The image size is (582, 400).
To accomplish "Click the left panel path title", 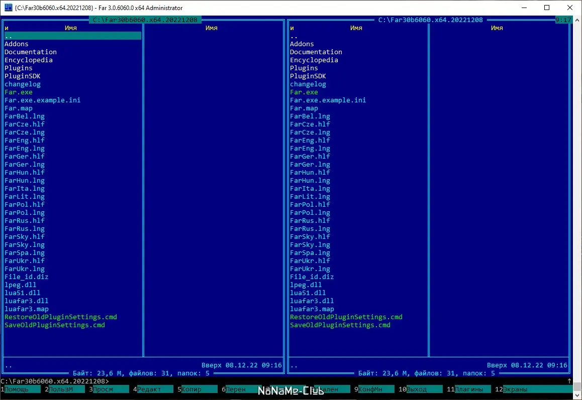I will 145,20.
